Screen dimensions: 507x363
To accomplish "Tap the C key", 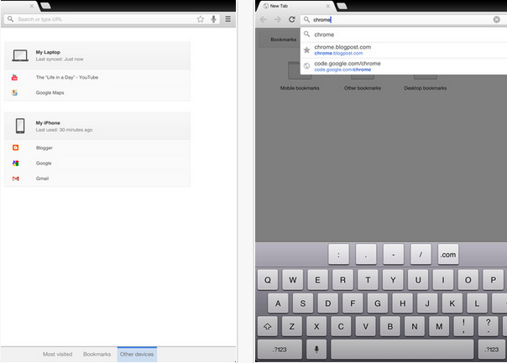I will click(341, 326).
